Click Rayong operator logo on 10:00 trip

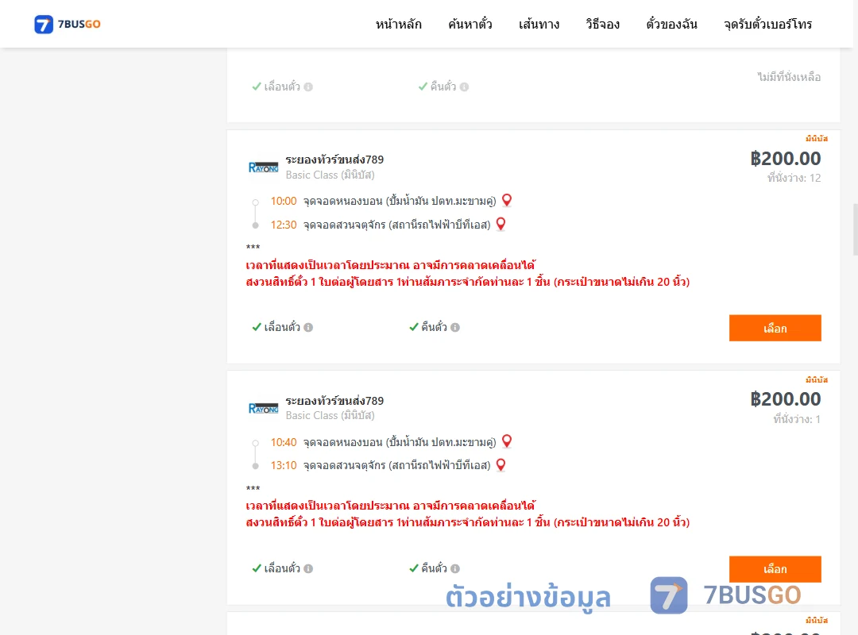pos(263,167)
